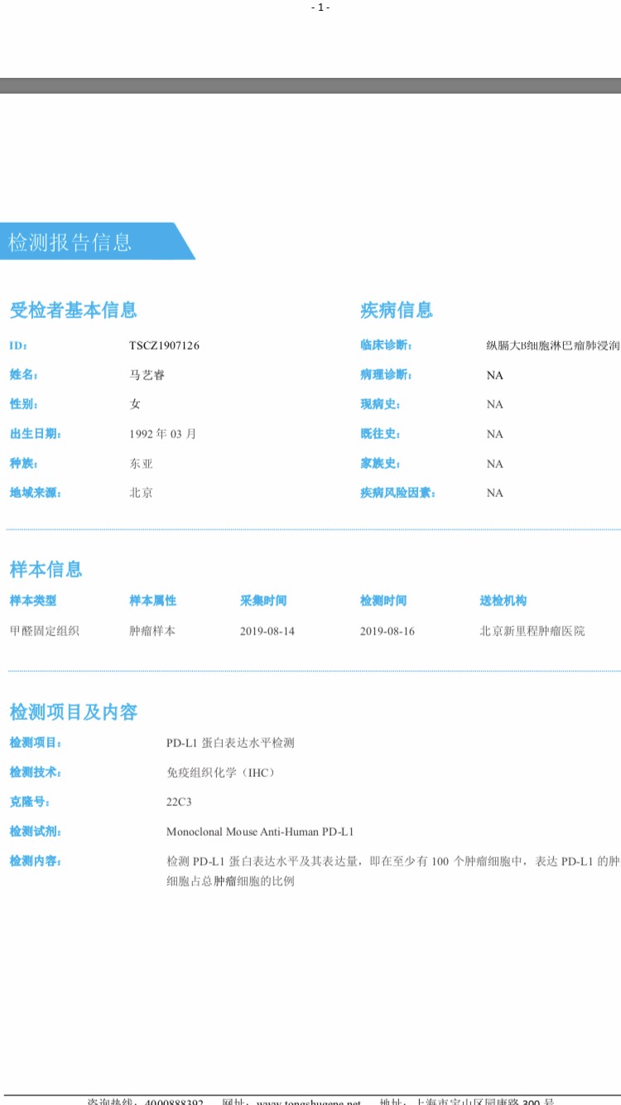This screenshot has height=1105, width=621.
Task: Click the clone number 22C3
Action: coord(179,802)
